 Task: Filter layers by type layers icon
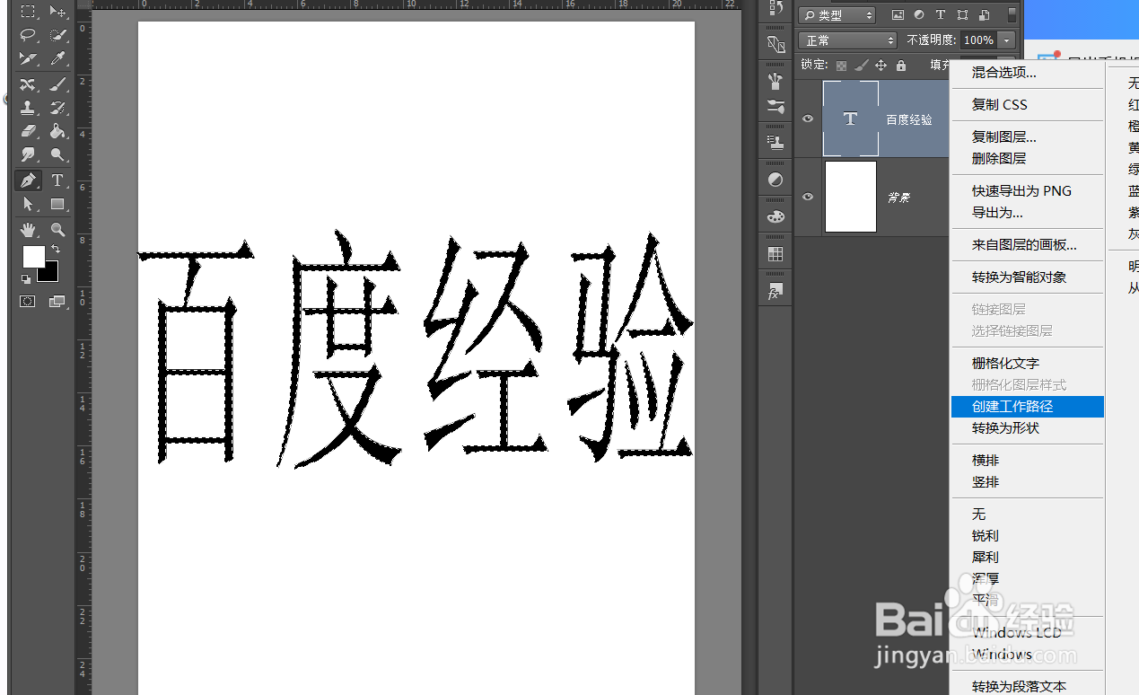click(941, 15)
